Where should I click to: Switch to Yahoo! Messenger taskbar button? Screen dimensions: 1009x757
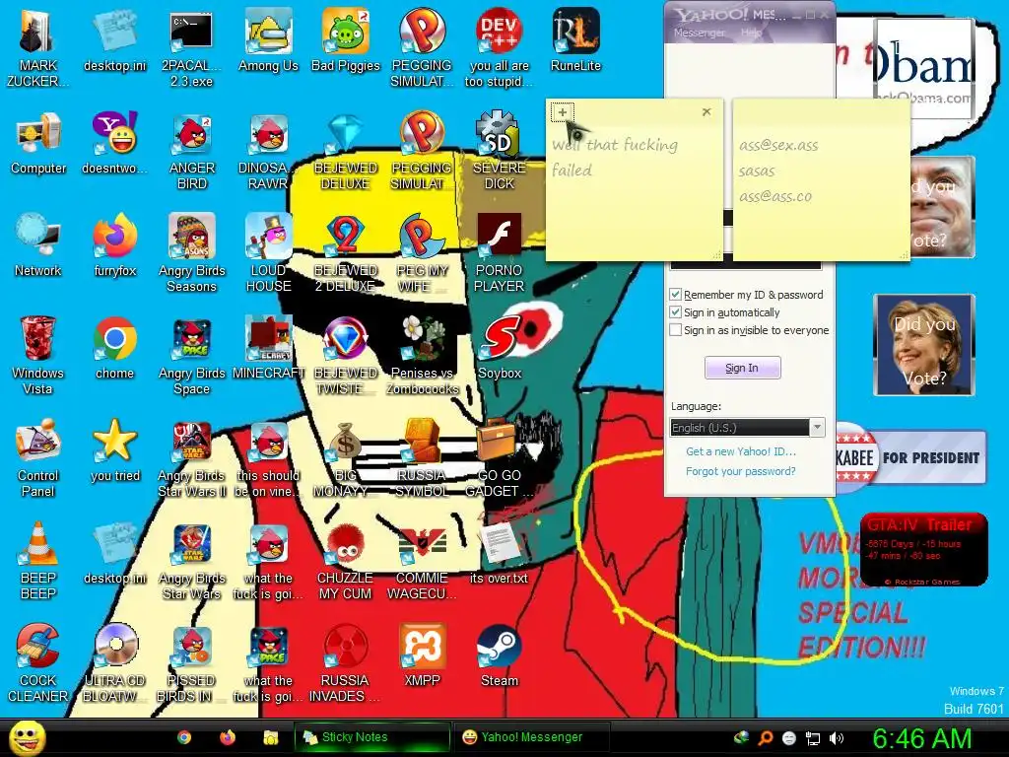[531, 737]
